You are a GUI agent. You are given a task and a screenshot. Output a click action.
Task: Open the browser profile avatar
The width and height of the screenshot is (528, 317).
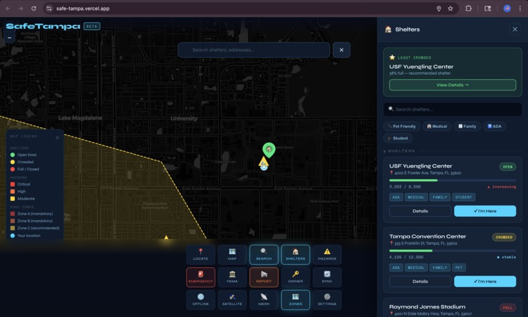pyautogui.click(x=507, y=9)
